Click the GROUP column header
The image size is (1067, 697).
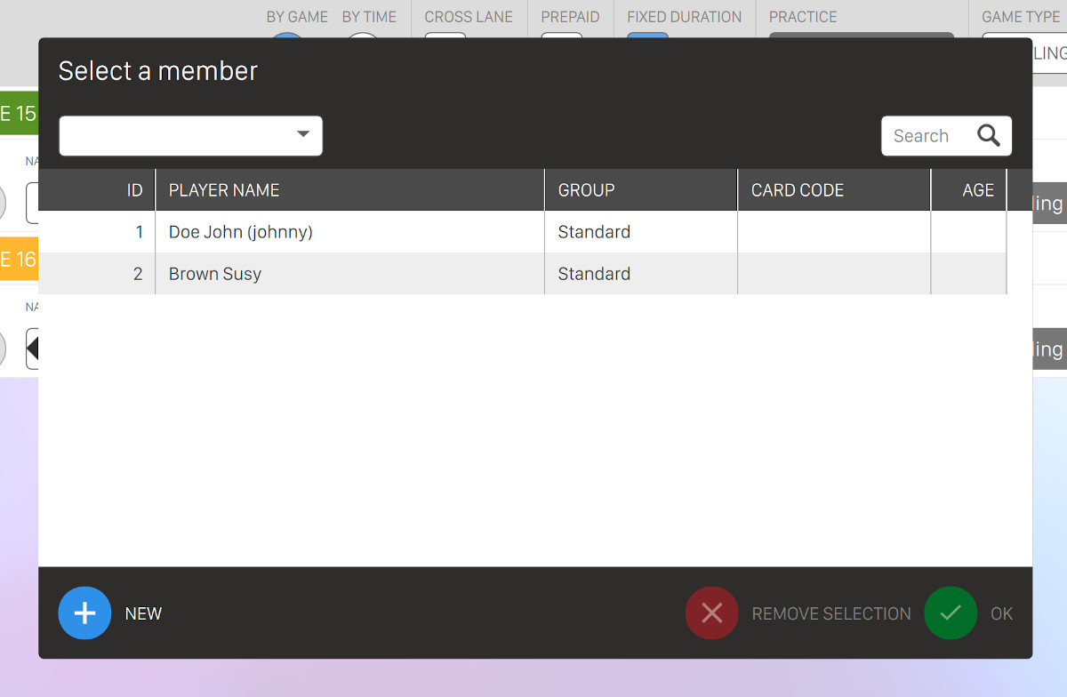[x=586, y=190]
